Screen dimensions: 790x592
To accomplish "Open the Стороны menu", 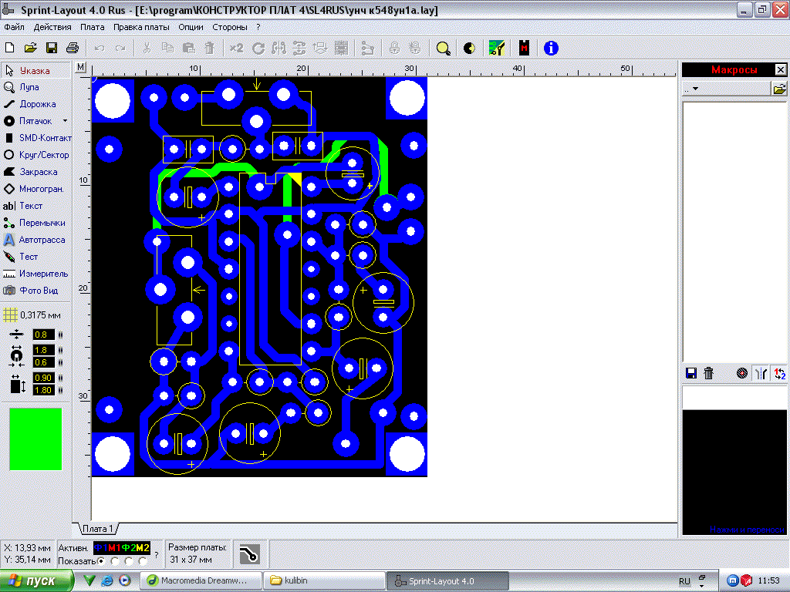I will (230, 27).
